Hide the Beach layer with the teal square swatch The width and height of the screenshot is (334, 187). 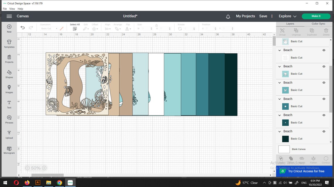pos(324,99)
